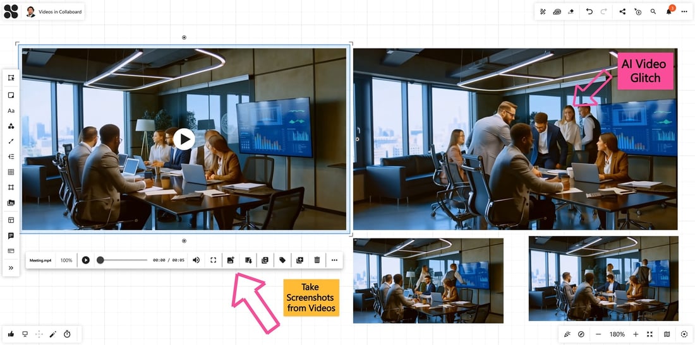The height and width of the screenshot is (345, 695).
Task: Open the share project icon
Action: coord(622,12)
